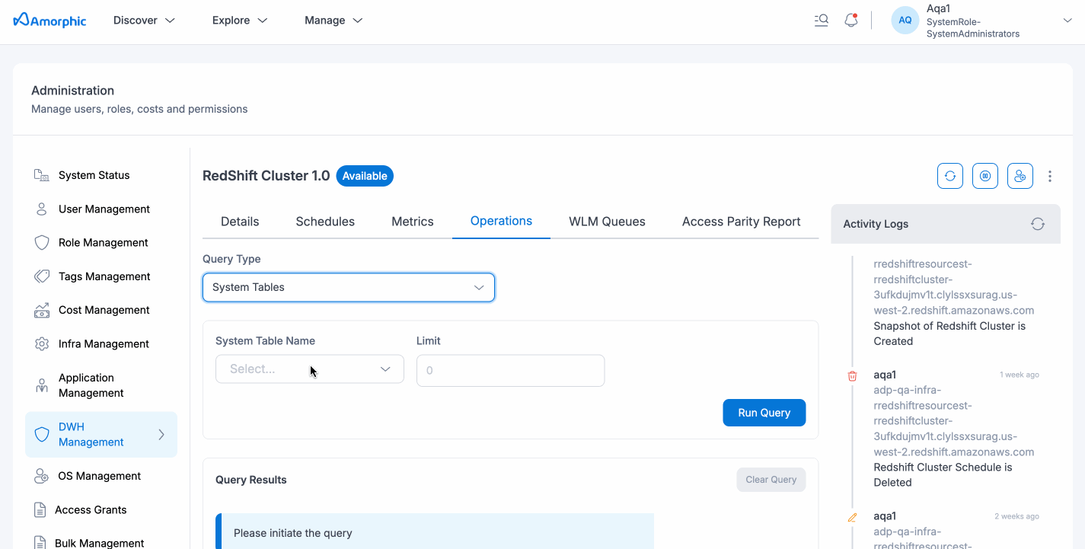Click the '1 week ago' timestamp
This screenshot has width=1085, height=549.
coord(1019,375)
